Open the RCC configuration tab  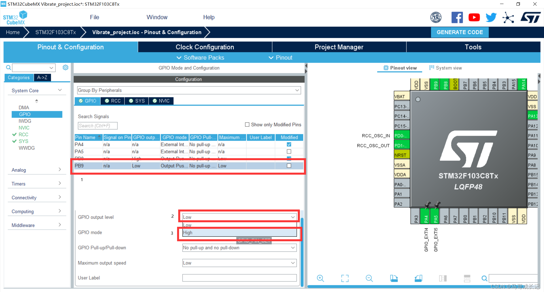tap(113, 101)
